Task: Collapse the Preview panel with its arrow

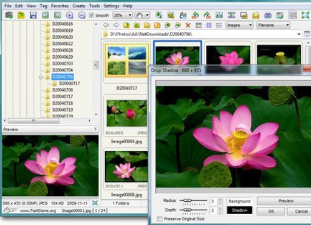Action: 95,129
